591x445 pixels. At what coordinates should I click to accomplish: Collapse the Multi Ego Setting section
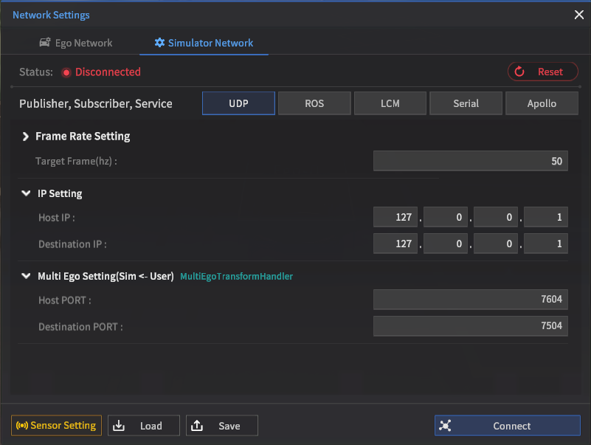point(26,277)
